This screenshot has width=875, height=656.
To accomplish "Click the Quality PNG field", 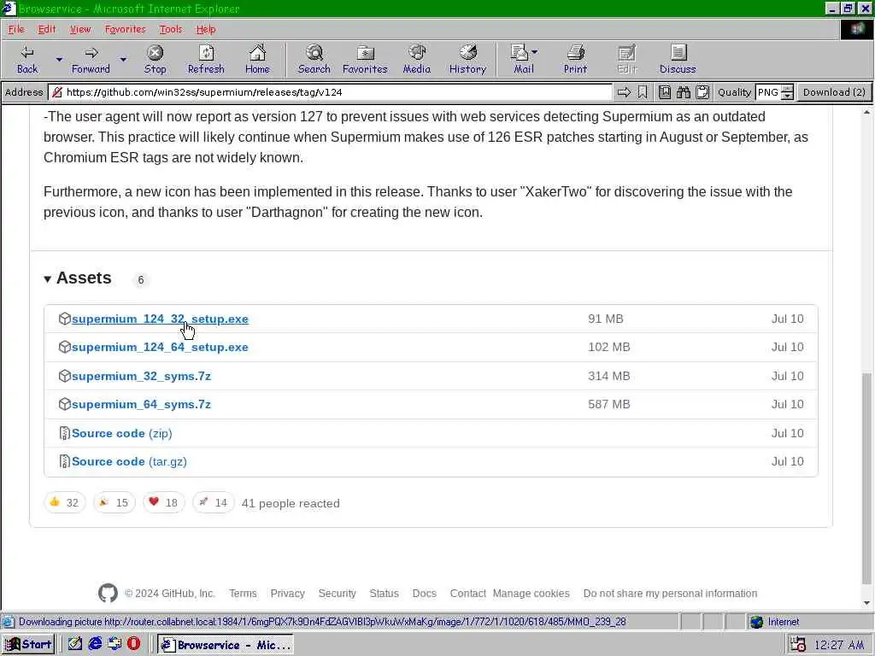I will click(x=768, y=92).
